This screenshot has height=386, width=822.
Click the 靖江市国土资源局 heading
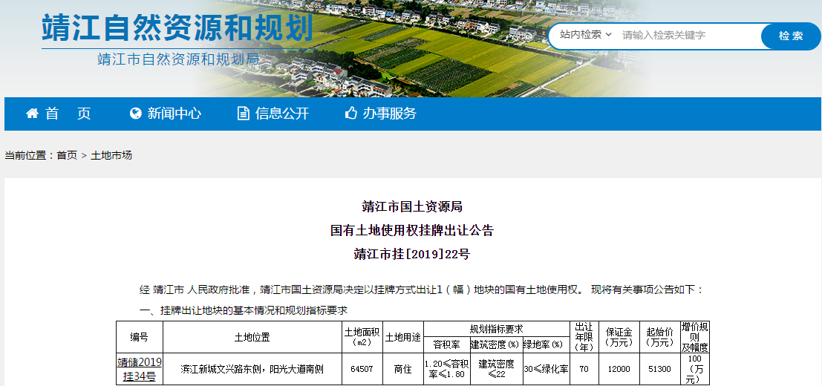pyautogui.click(x=412, y=206)
